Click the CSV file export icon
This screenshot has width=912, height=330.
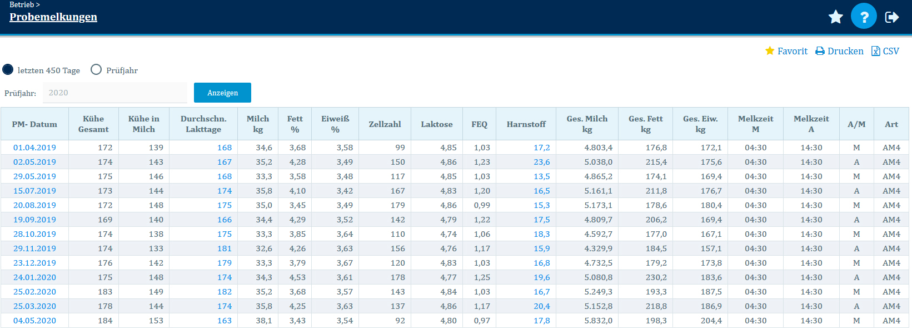876,51
